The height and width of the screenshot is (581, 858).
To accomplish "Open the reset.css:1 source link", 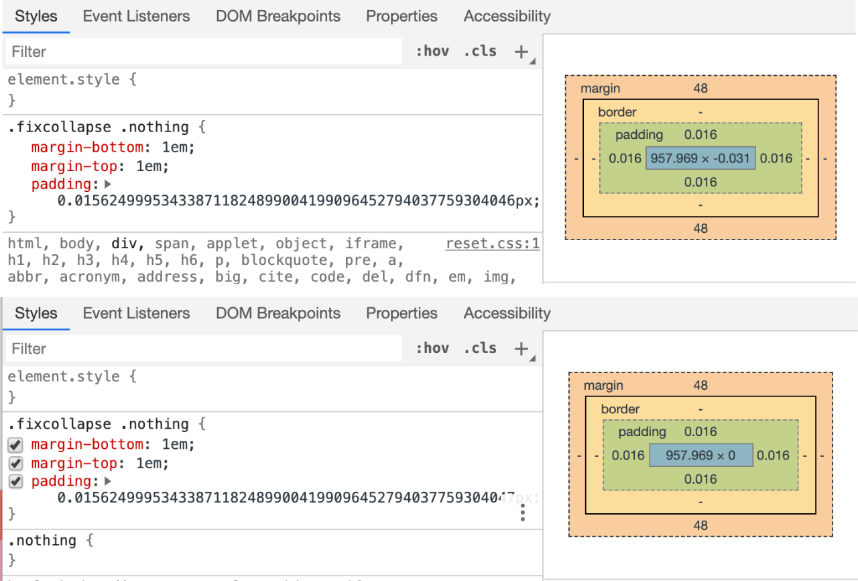I will coord(493,244).
